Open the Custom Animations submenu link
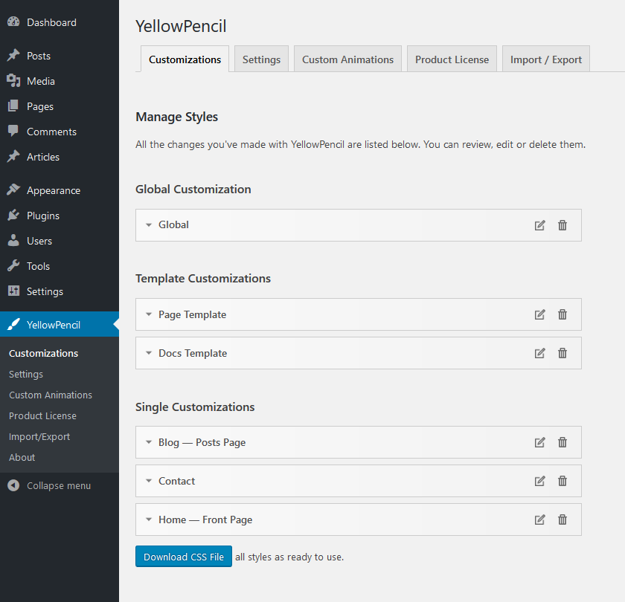Viewport: 625px width, 602px height. [51, 395]
